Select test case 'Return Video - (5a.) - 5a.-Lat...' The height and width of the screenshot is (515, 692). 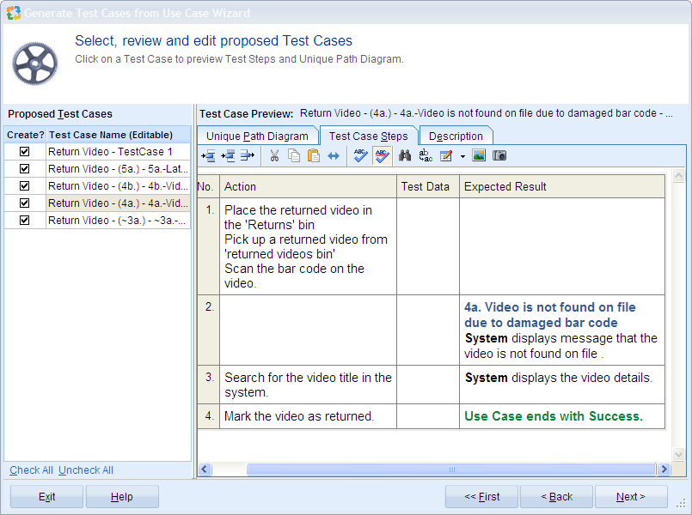(119, 169)
